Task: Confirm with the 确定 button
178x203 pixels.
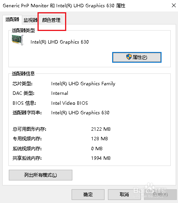Action: [x=88, y=195]
